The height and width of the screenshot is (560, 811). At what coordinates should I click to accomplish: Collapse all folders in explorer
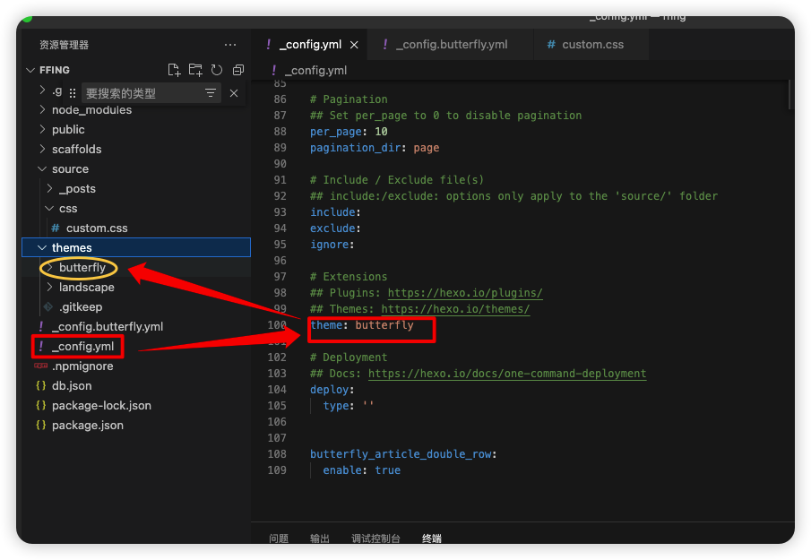coord(238,70)
